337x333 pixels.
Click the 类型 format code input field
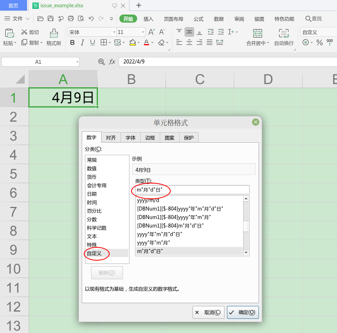[x=192, y=190]
